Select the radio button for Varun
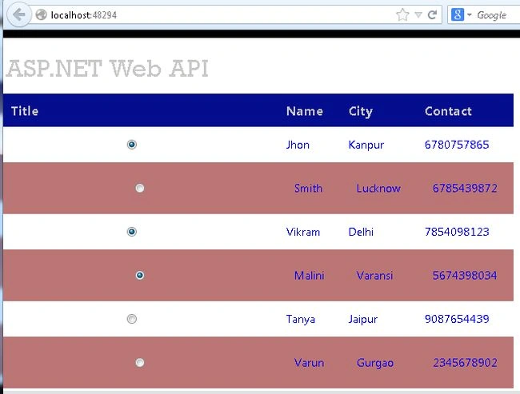This screenshot has width=520, height=394. pyautogui.click(x=140, y=363)
